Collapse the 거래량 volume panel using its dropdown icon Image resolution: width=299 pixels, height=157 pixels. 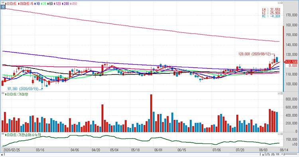(279, 93)
